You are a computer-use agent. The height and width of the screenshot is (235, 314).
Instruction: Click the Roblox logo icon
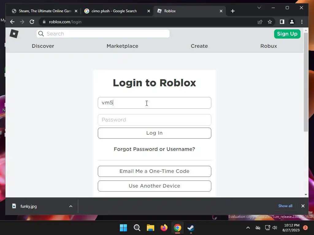(14, 34)
